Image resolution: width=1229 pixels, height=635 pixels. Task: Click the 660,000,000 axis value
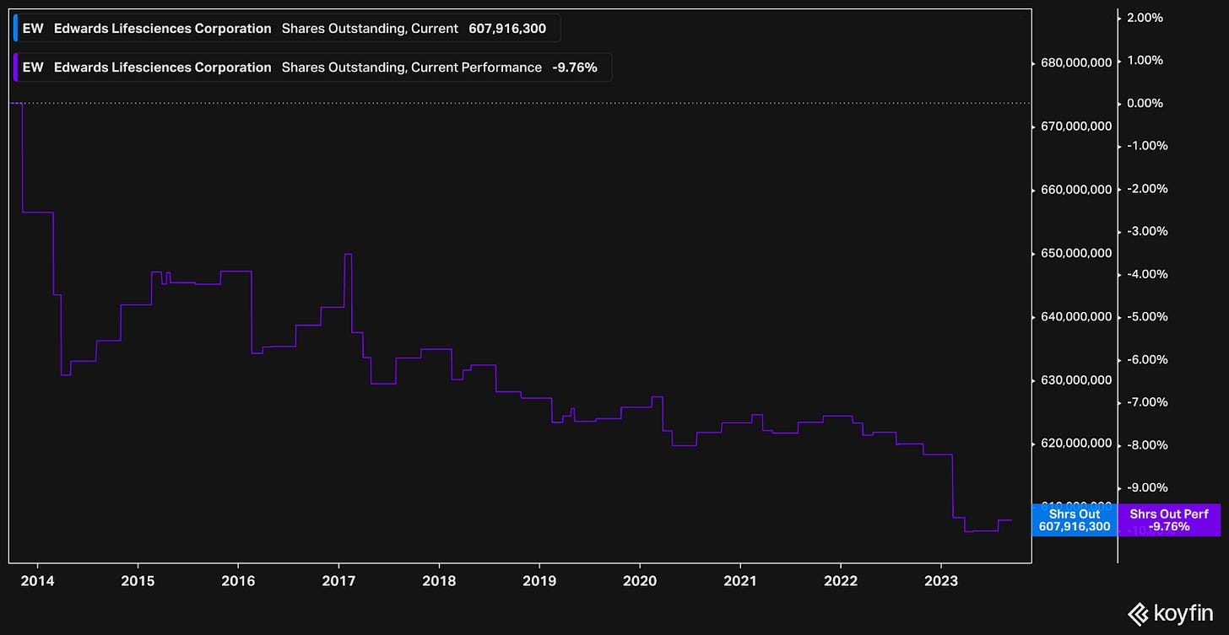pyautogui.click(x=1076, y=190)
